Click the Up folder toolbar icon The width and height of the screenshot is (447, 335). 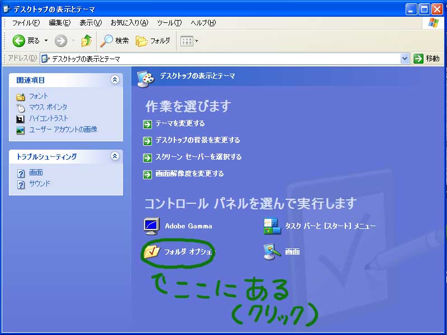[86, 41]
